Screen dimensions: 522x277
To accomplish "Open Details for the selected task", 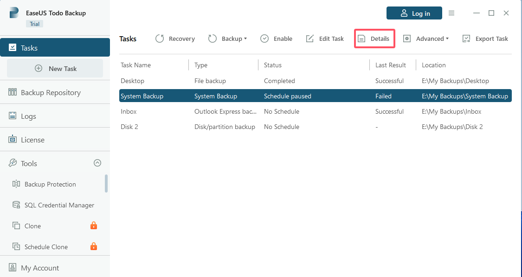I will click(x=374, y=39).
